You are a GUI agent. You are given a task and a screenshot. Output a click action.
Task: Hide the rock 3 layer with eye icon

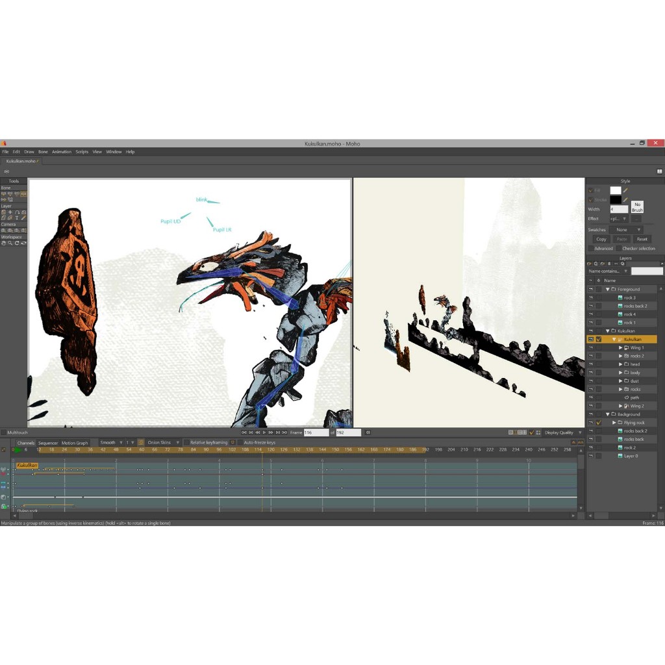pos(591,297)
